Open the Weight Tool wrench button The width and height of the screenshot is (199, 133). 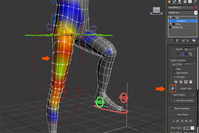point(172,88)
